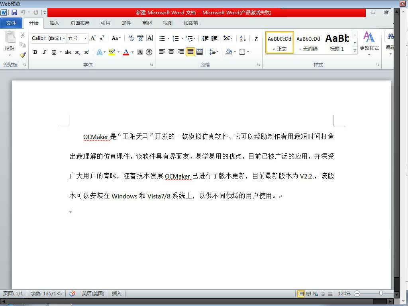Open the 文件 File tab

click(x=11, y=23)
